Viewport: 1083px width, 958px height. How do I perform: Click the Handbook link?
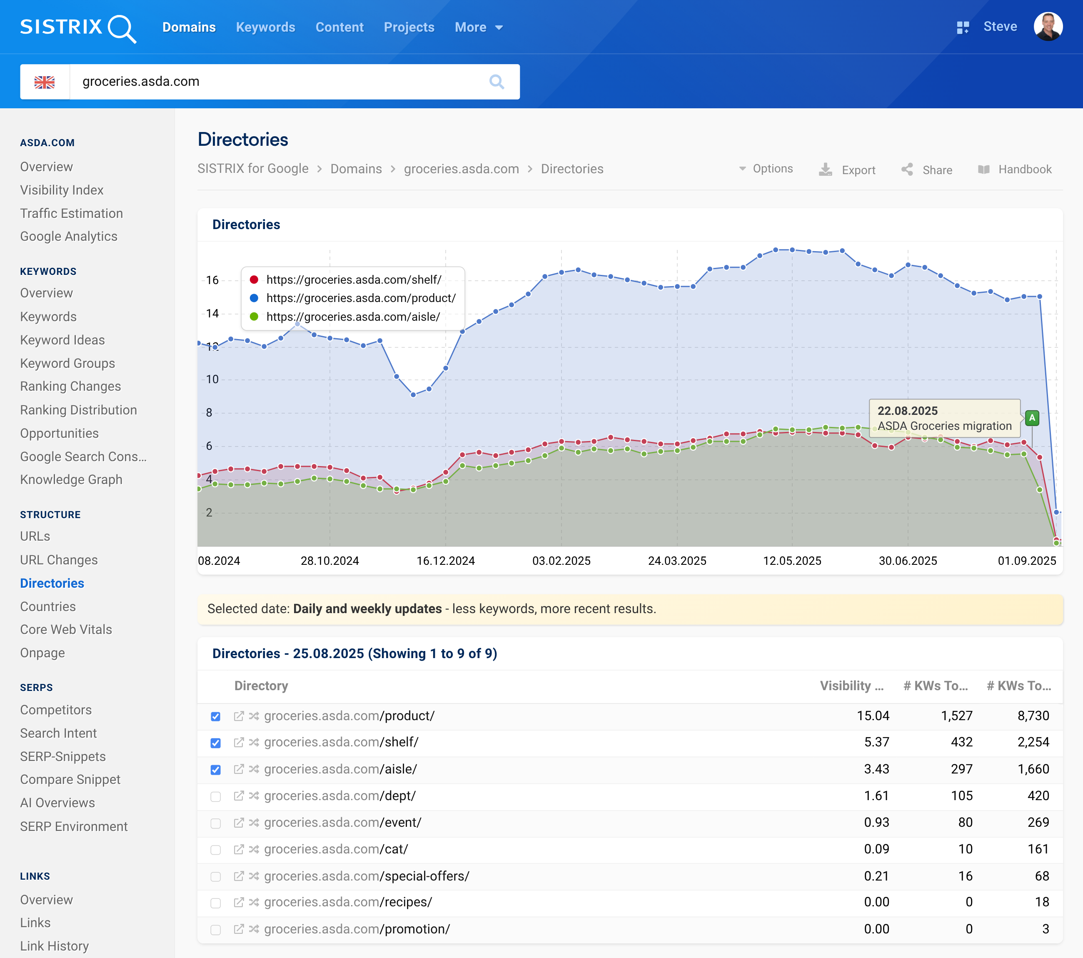pos(1015,170)
